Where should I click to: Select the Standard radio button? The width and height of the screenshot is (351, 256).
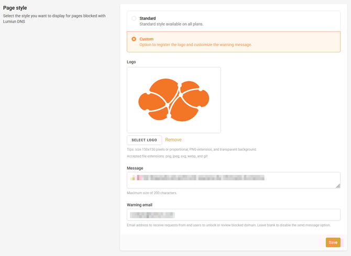coord(134,18)
